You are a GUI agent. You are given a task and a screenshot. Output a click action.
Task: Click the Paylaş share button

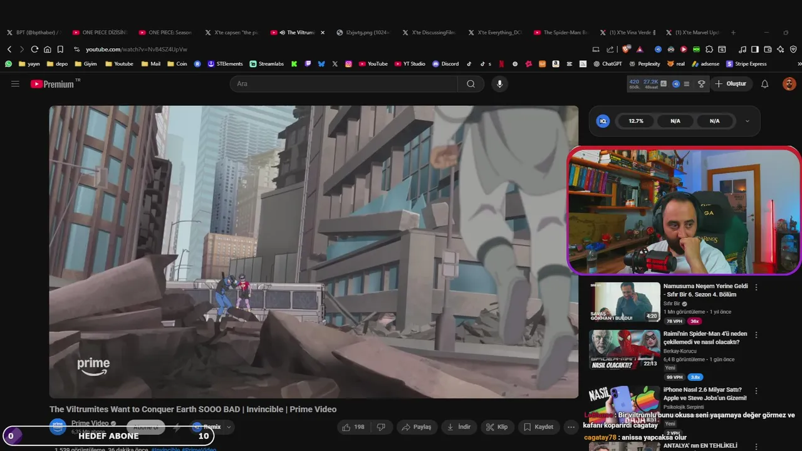coord(417,427)
